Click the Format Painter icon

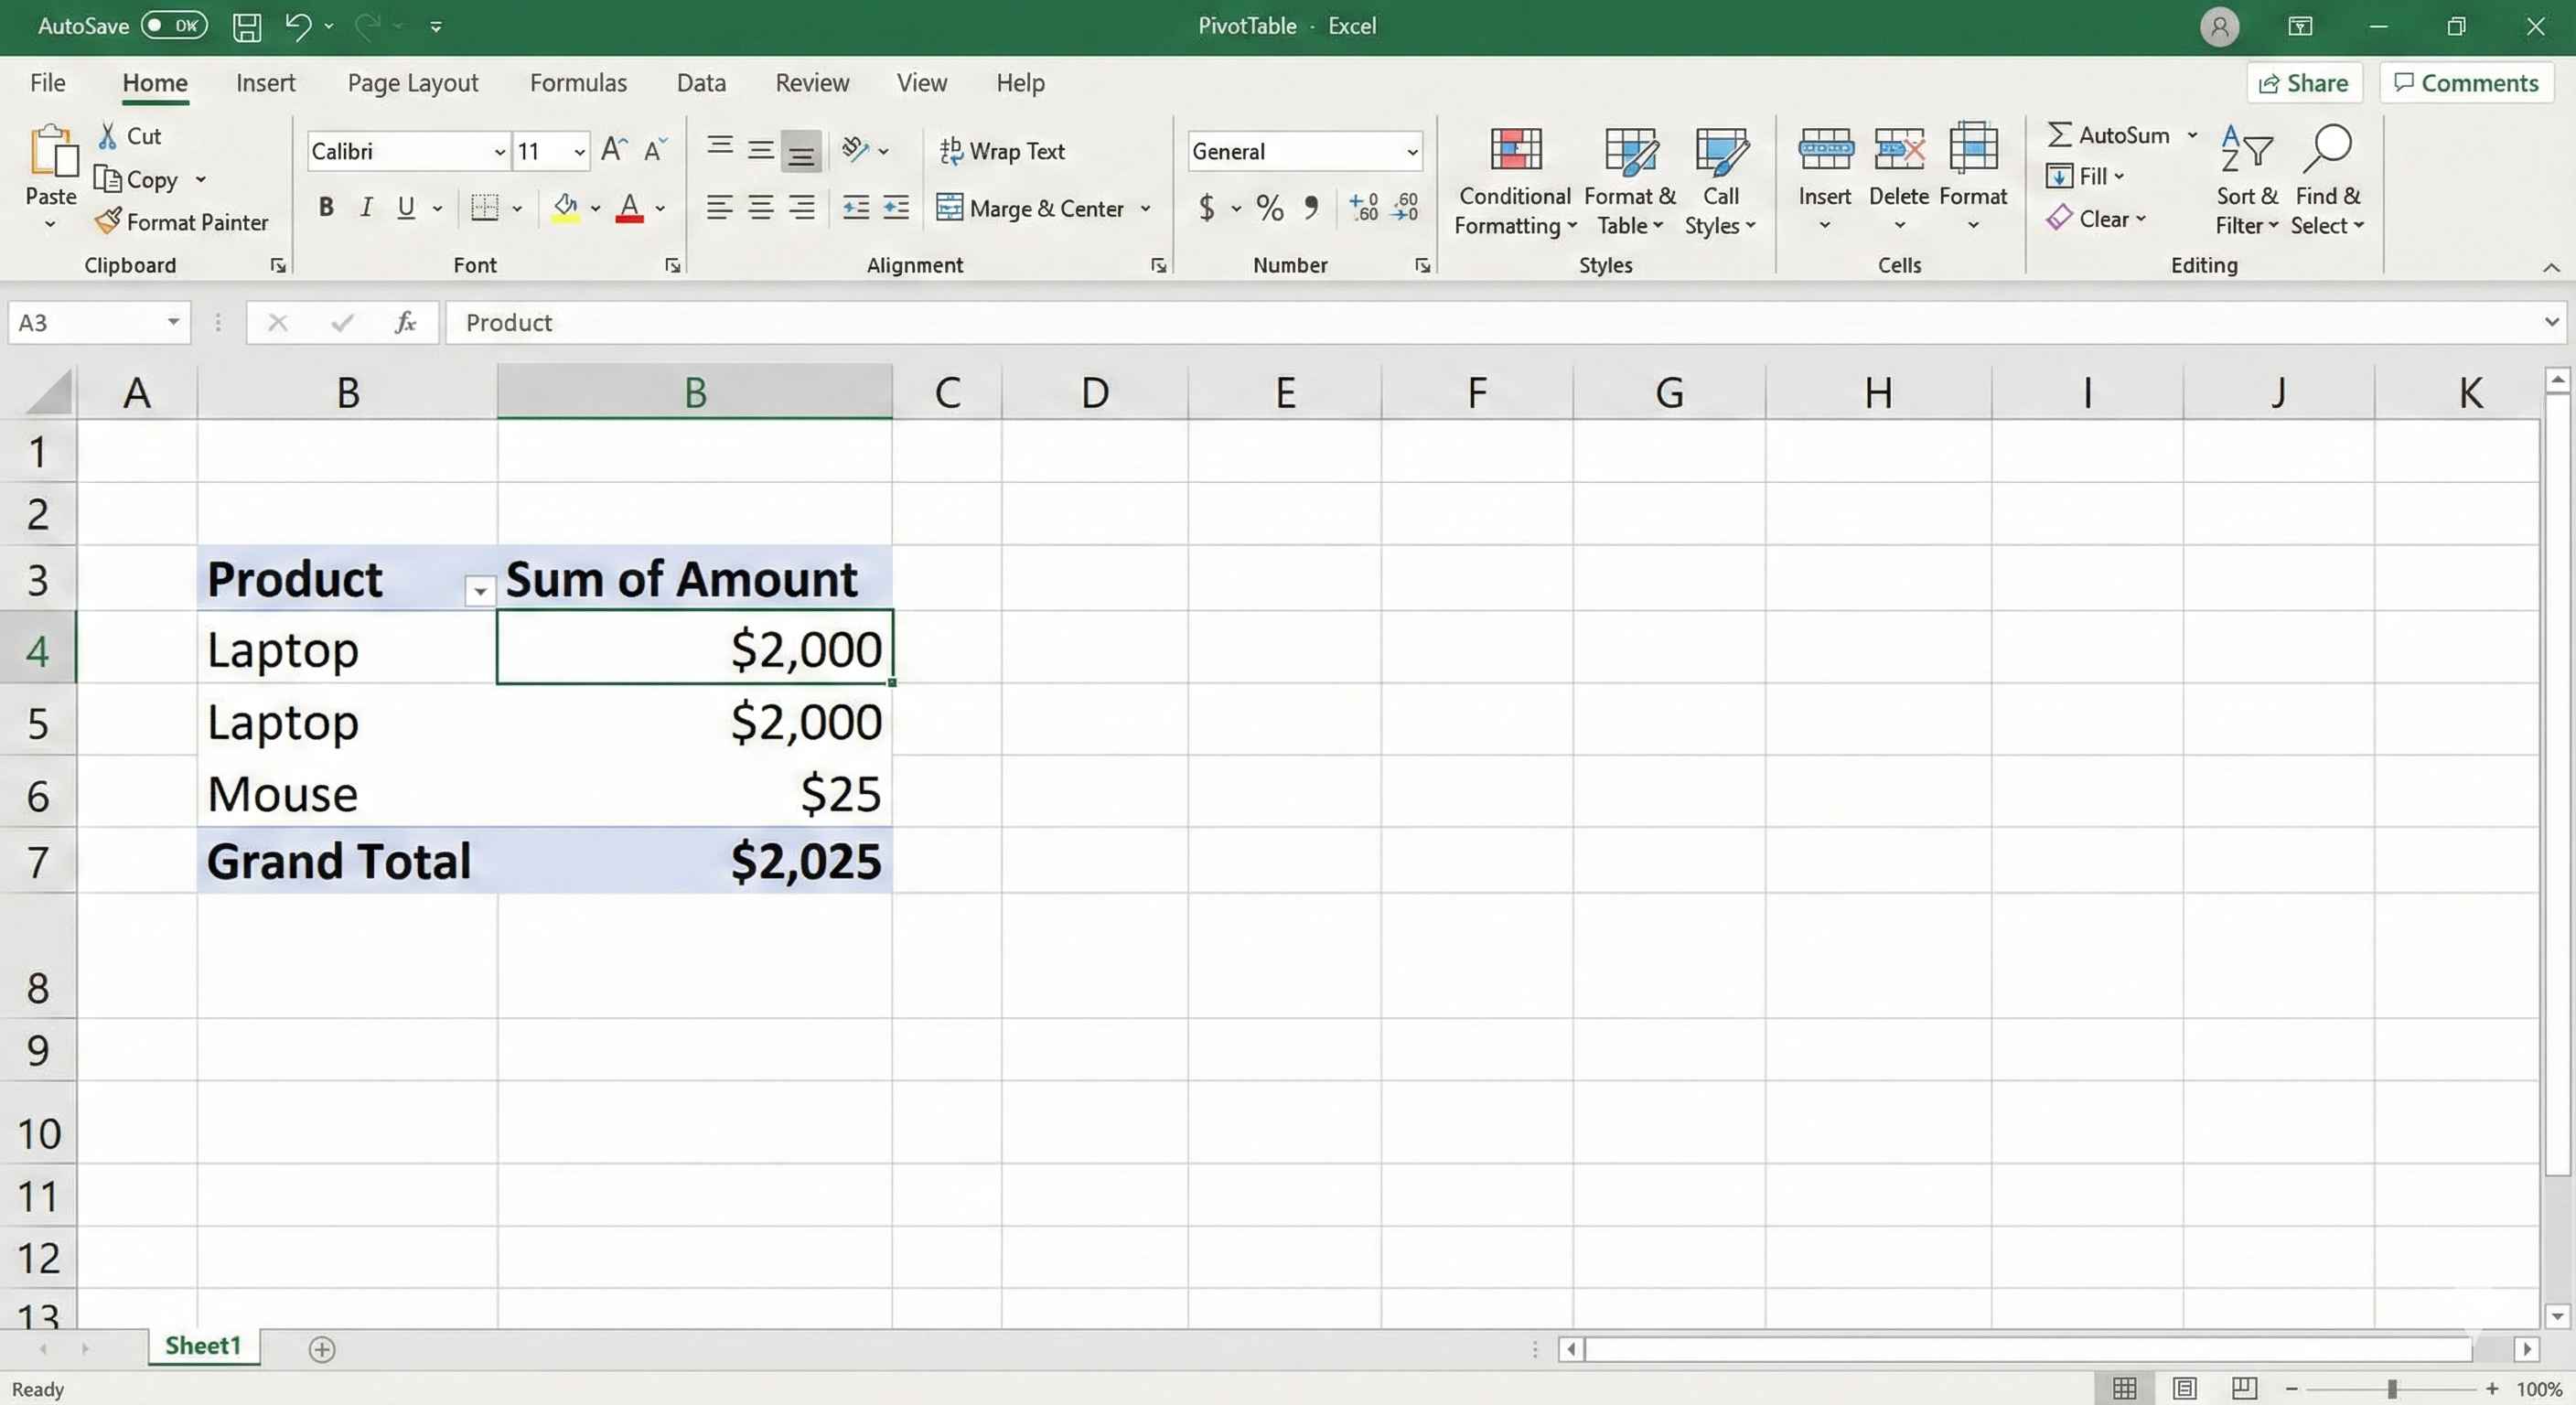pos(110,222)
